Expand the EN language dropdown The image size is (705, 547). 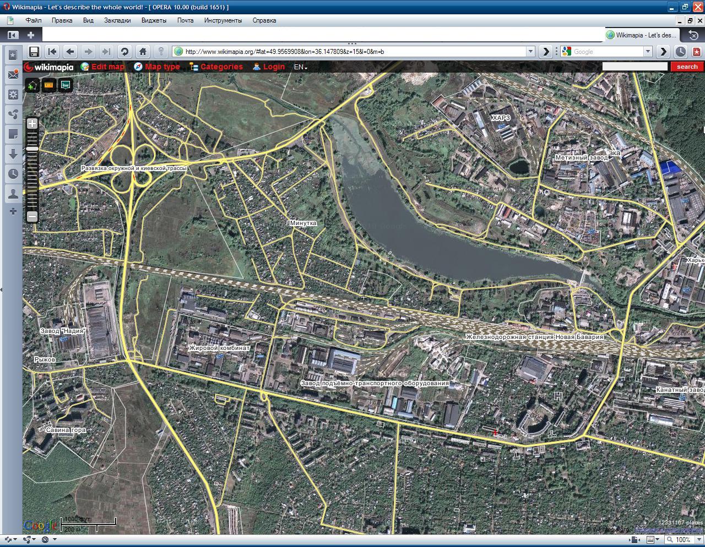300,67
